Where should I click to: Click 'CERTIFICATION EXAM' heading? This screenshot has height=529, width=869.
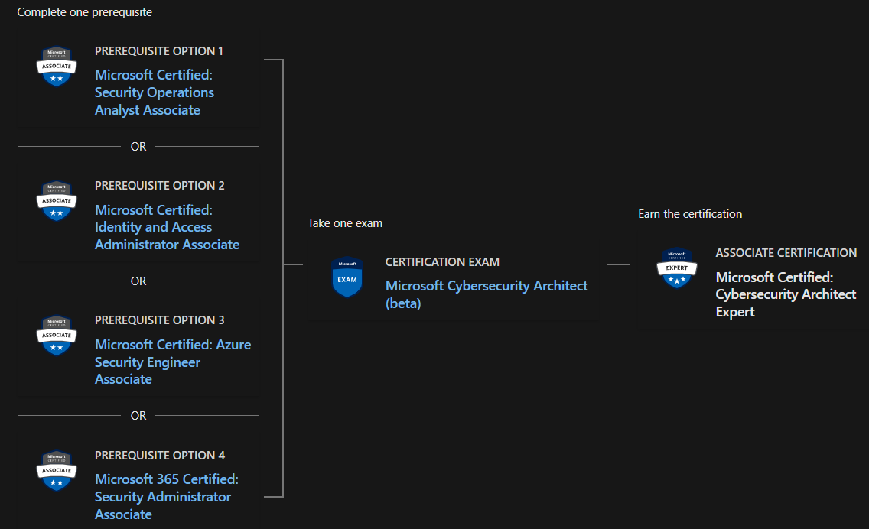coord(442,262)
